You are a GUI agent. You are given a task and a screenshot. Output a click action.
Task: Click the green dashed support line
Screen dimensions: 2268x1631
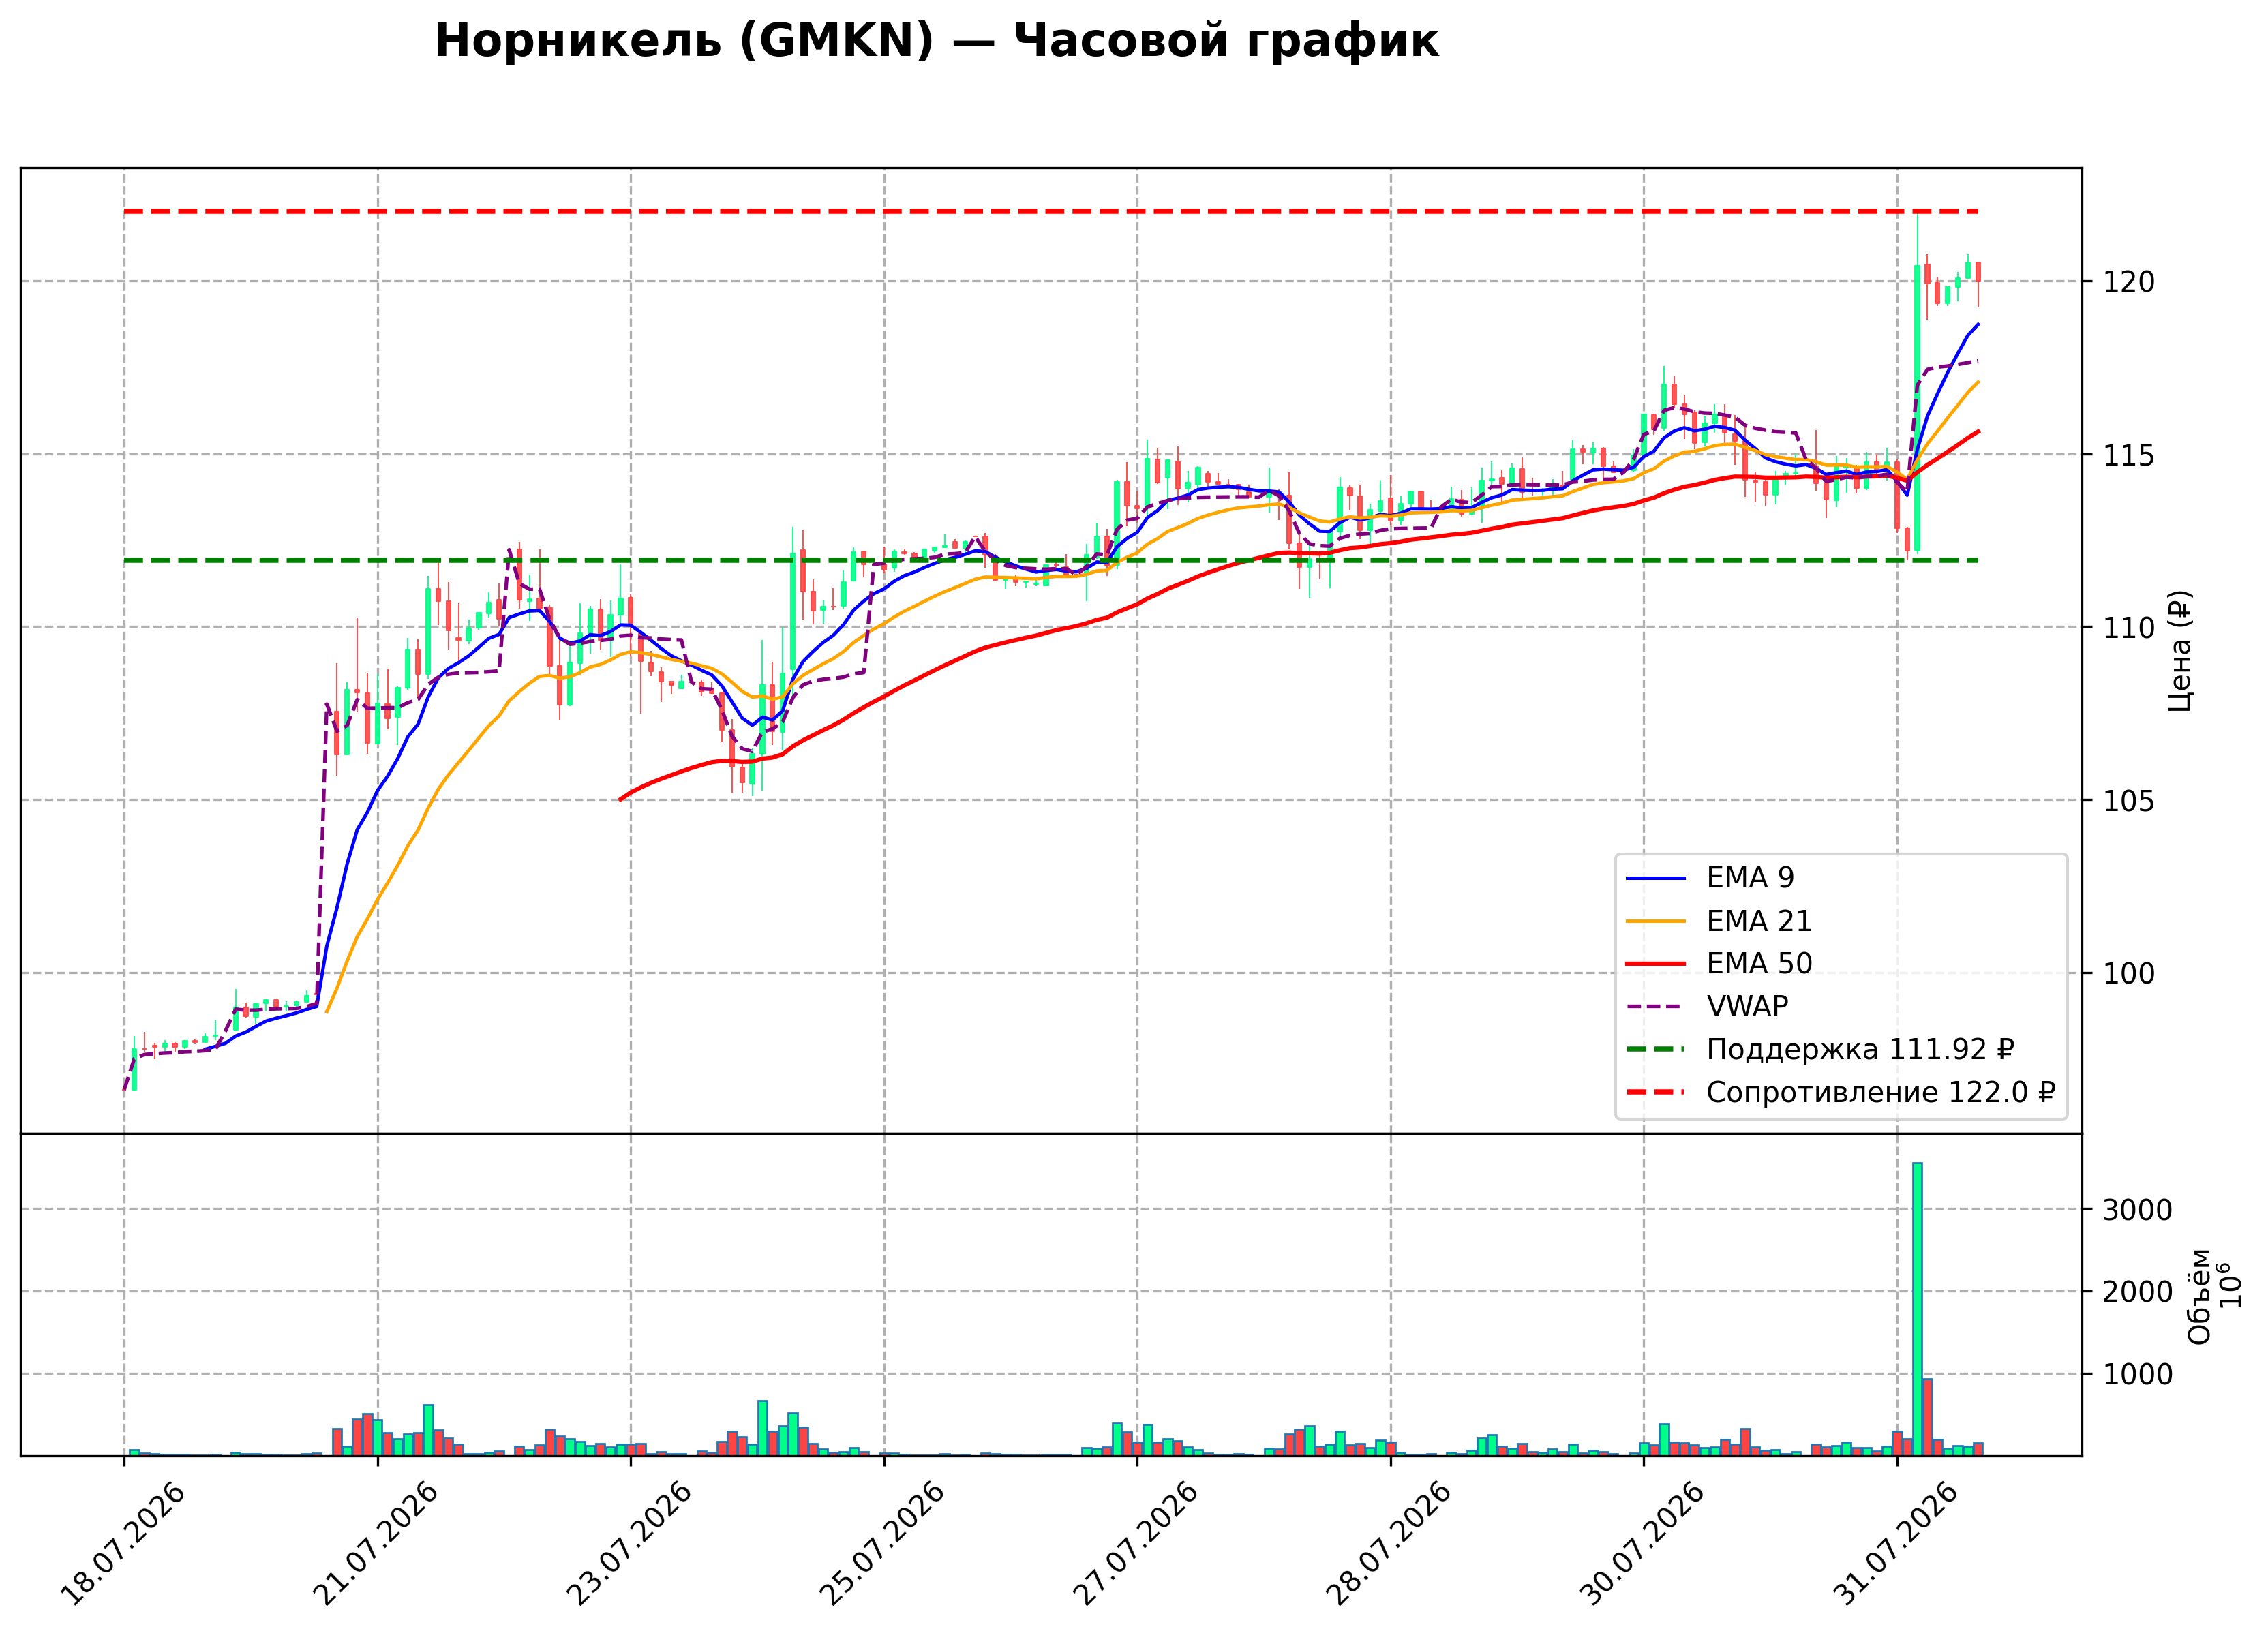pyautogui.click(x=1051, y=560)
